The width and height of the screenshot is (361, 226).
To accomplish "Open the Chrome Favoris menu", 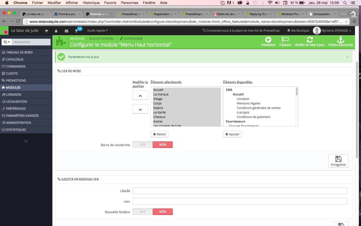I will click(110, 3).
